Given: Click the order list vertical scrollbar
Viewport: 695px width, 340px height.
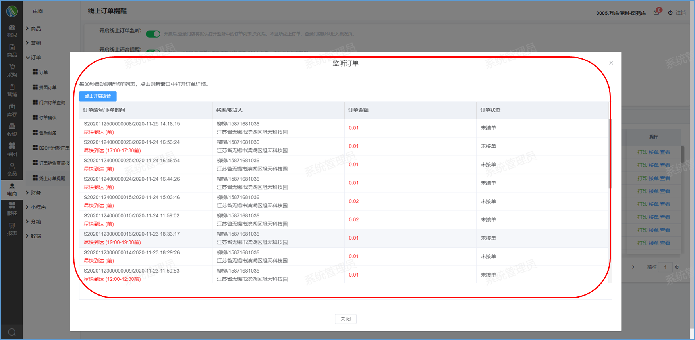Looking at the screenshot, I should click(610, 154).
